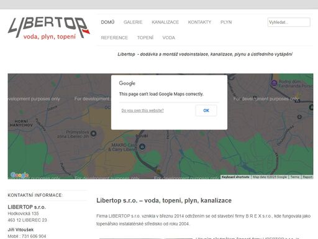This screenshot has height=239, width=318.
Task: Dismiss Google Maps error with OK
Action: point(206,110)
